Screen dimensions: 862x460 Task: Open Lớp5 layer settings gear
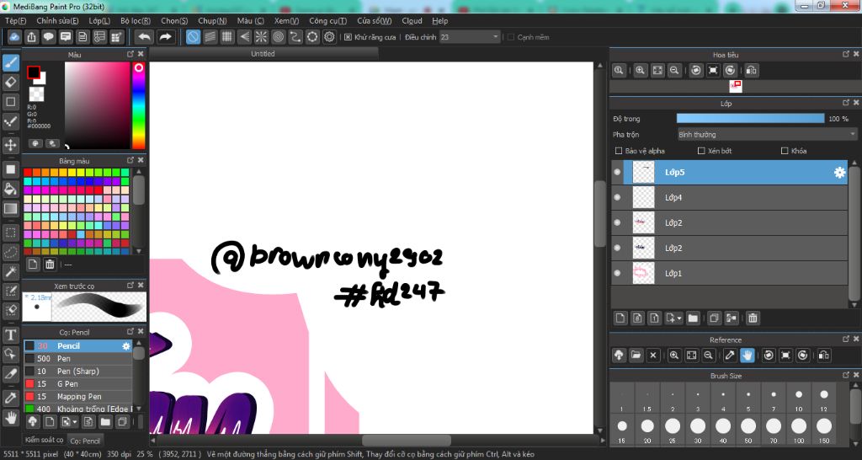tap(839, 172)
